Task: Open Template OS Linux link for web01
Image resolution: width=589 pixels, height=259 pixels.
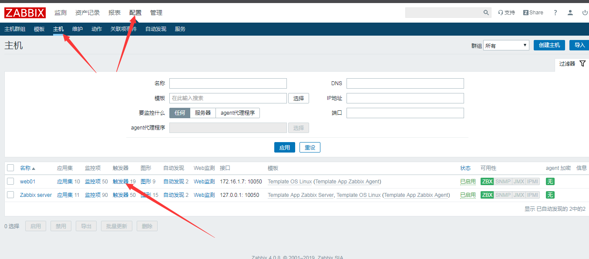Action: click(290, 182)
